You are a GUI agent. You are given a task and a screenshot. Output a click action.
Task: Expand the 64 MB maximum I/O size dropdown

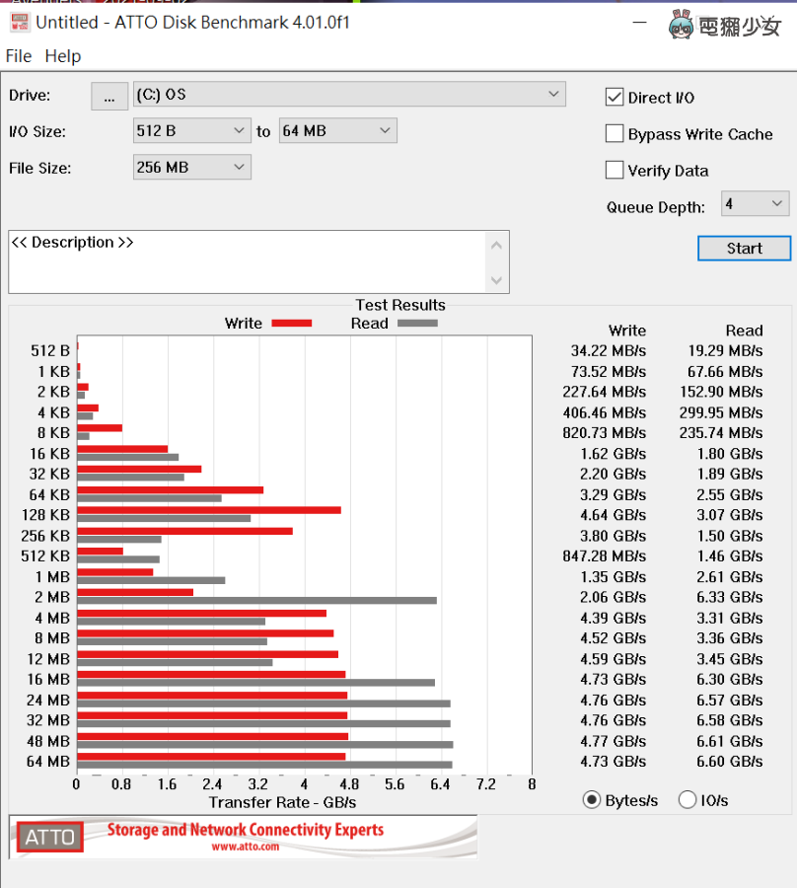tap(337, 131)
